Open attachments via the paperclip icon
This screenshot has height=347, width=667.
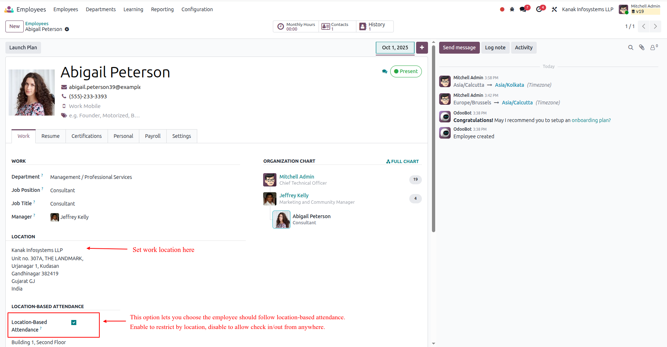coord(642,48)
